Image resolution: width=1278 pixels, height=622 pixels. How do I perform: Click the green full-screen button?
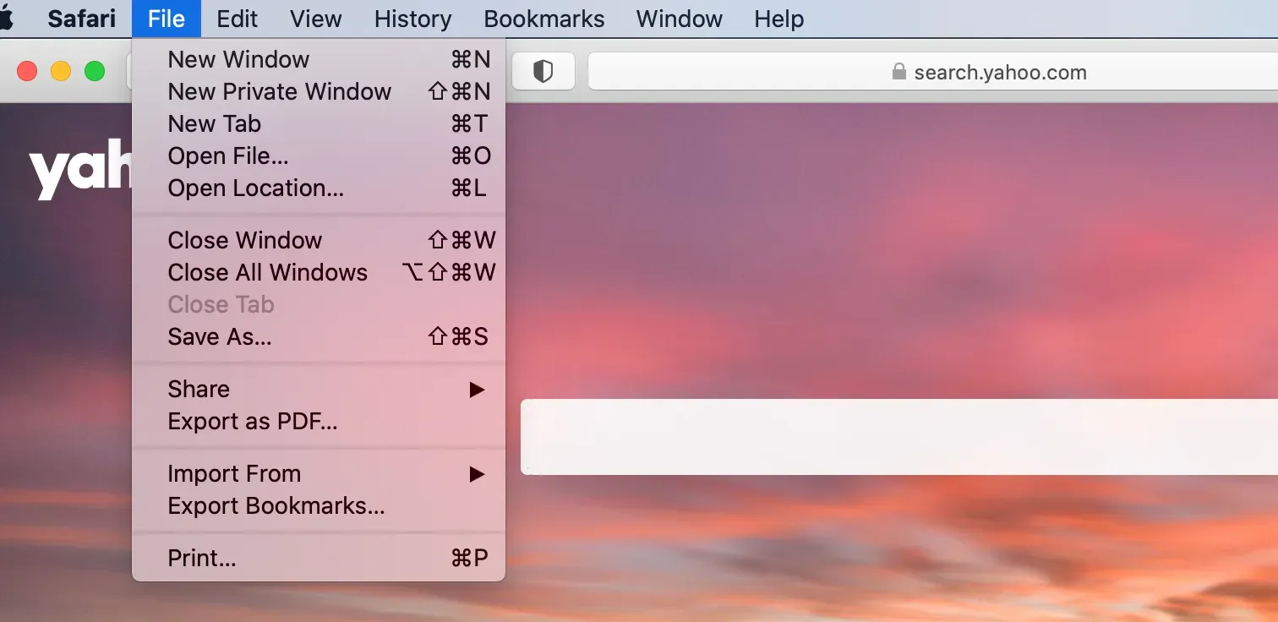click(95, 72)
